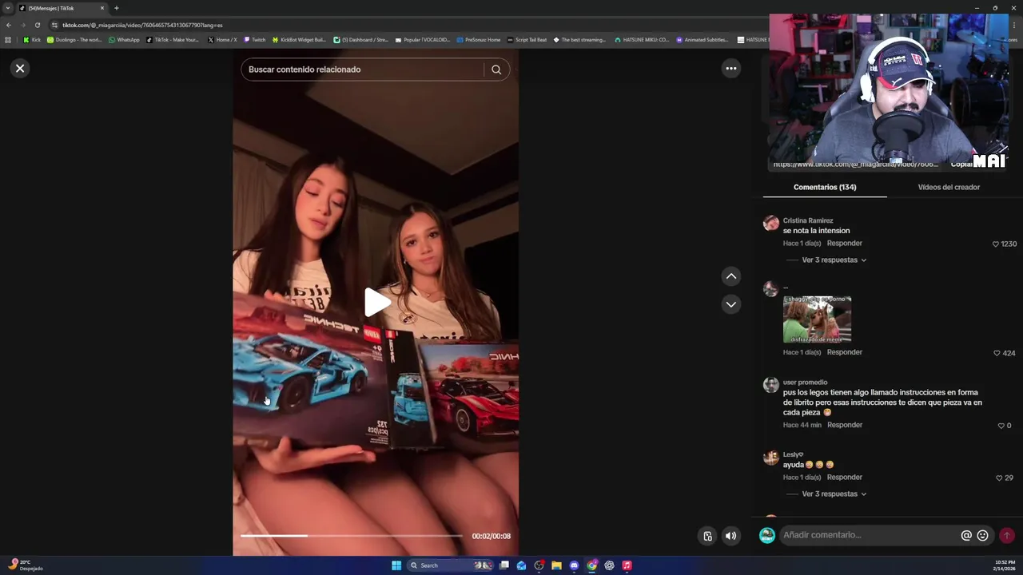This screenshot has width=1023, height=575.
Task: Click the Añadir comentario input field
Action: coord(870,535)
